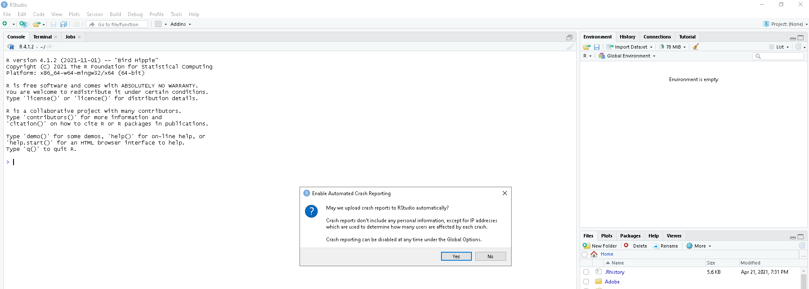The image size is (809, 289).
Task: Click the Save All documents icon
Action: click(x=64, y=24)
